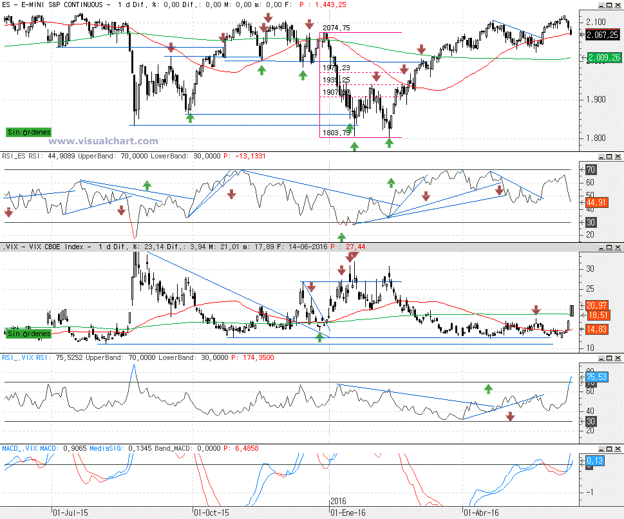Click the .VIX - VIX CBOE Index title
Image resolution: width=624 pixels, height=519 pixels.
(x=44, y=247)
